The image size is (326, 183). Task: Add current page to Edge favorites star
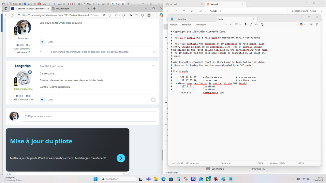[117, 15]
